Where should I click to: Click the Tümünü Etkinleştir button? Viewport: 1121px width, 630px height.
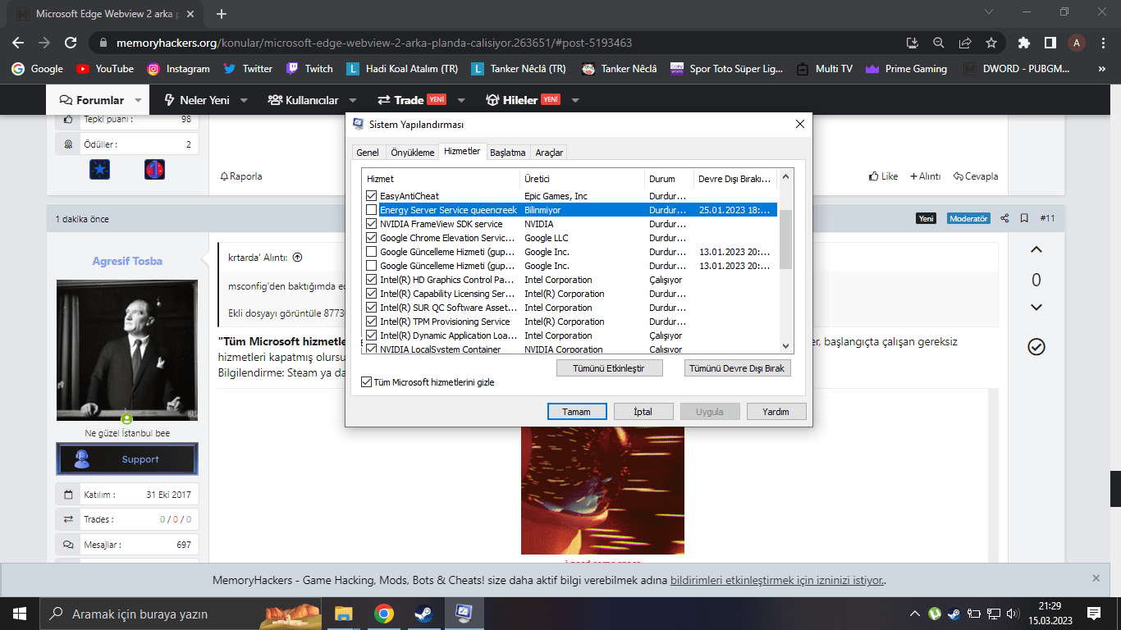610,368
